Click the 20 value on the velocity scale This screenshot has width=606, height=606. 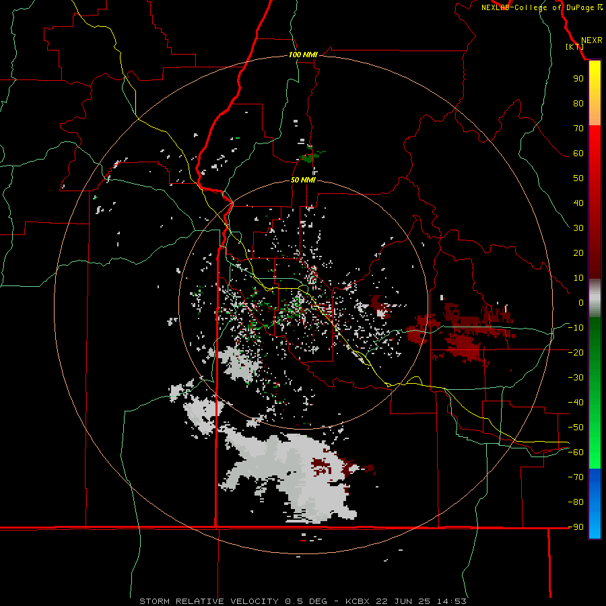tap(578, 253)
